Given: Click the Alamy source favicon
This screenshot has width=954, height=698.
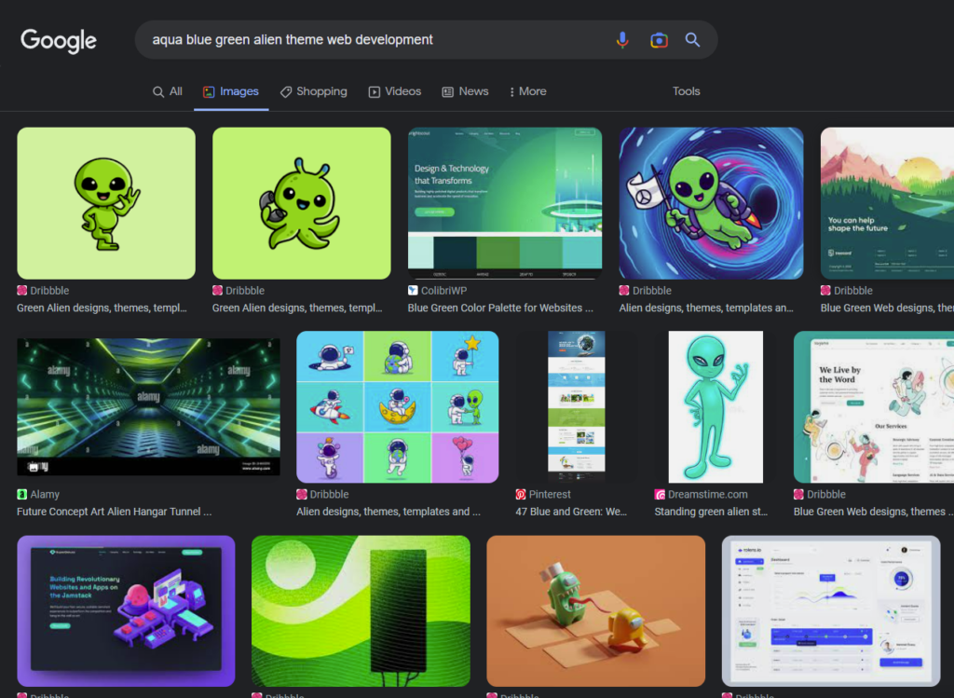Looking at the screenshot, I should click(x=22, y=495).
